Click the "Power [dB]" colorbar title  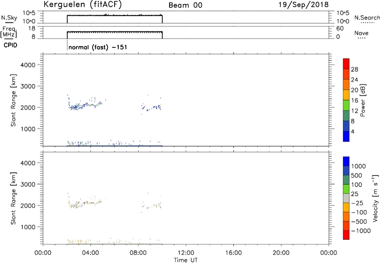362,100
